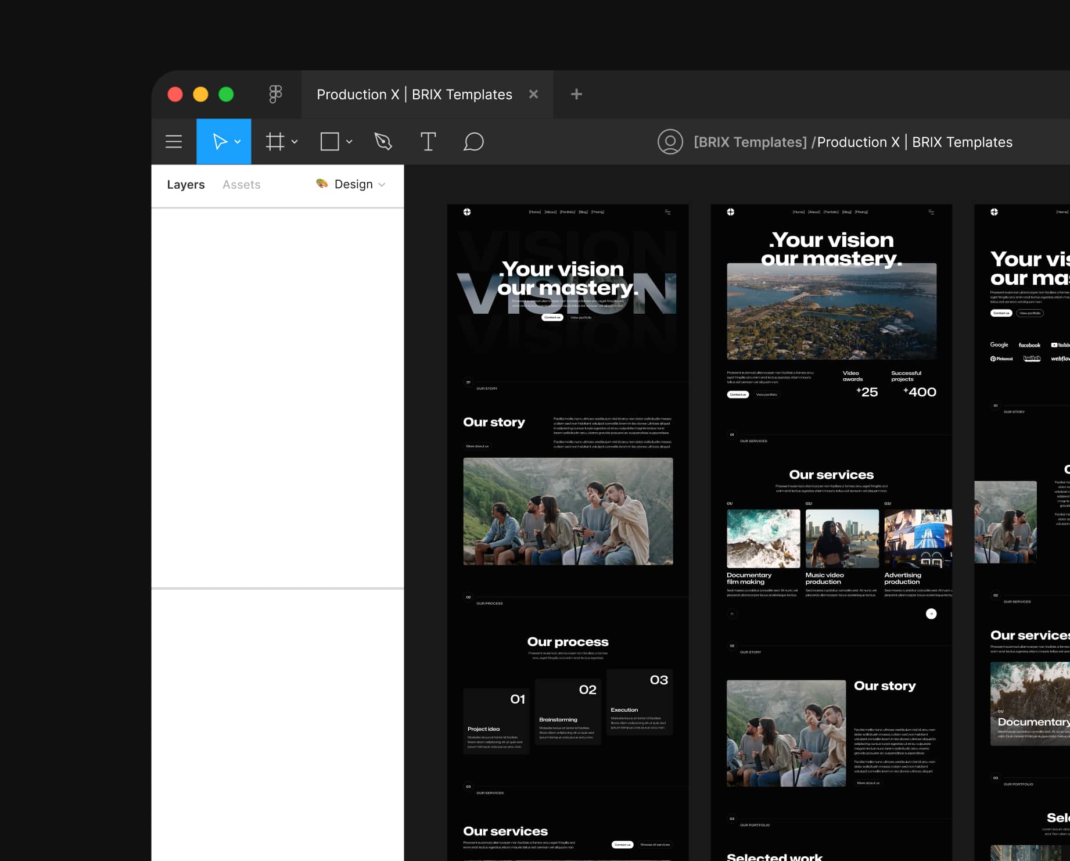Select Music video production thumbnail

842,539
